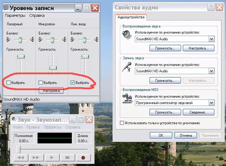The height and width of the screenshot is (166, 226).
Task: Open the recording device dropdown in Запись звука
Action: tap(211, 71)
